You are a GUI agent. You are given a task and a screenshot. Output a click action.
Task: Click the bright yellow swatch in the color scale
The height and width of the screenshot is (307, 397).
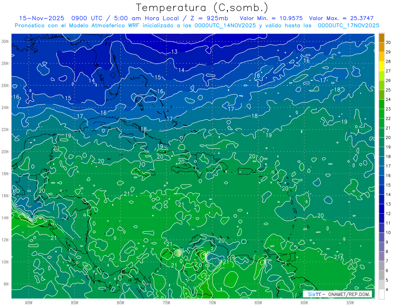[x=381, y=66]
